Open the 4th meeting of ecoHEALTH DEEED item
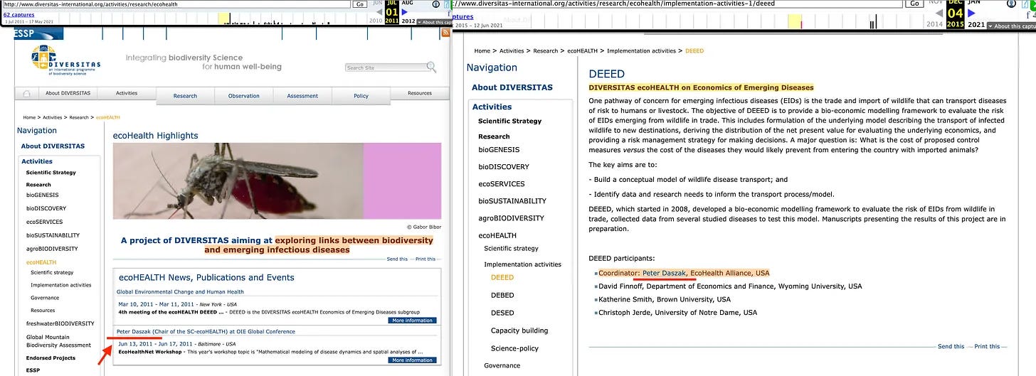1036x376 pixels. (171, 312)
